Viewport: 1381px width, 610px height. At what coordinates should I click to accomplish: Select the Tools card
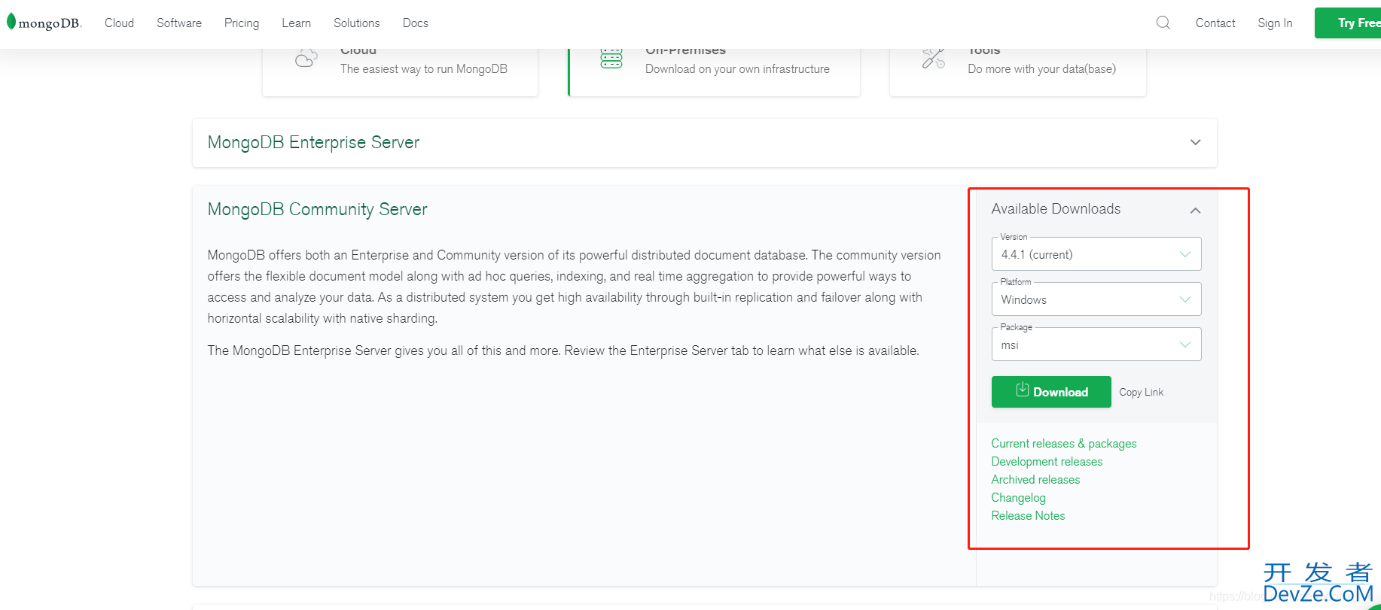coord(1018,72)
